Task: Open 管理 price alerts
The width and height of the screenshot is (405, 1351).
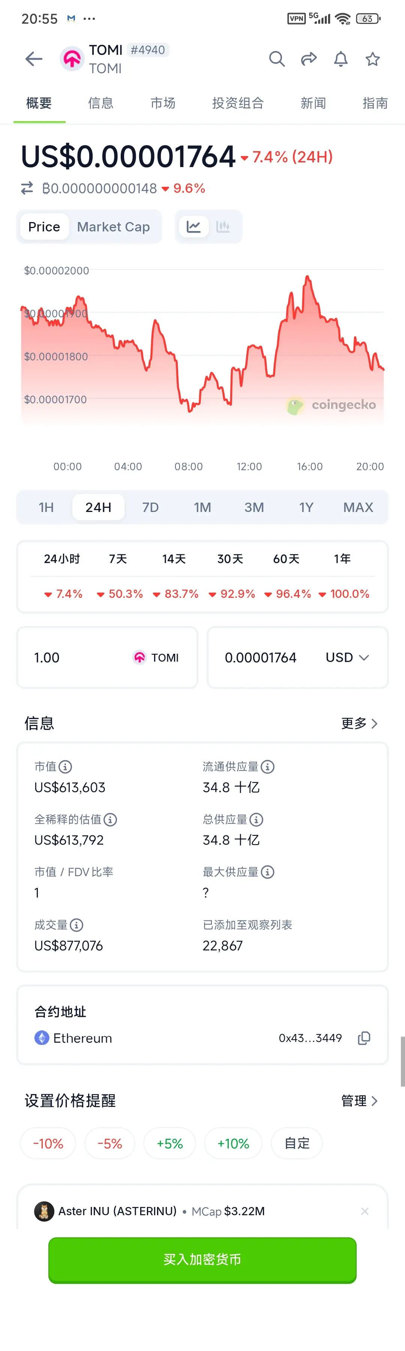Action: [x=359, y=1101]
